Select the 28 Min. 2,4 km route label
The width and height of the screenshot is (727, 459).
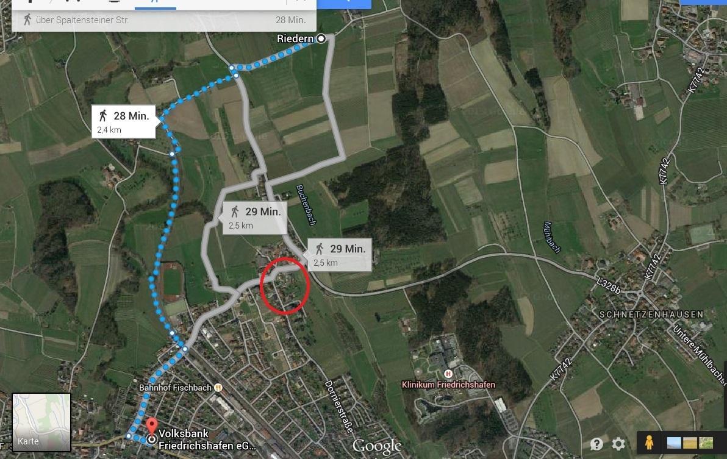click(x=124, y=121)
